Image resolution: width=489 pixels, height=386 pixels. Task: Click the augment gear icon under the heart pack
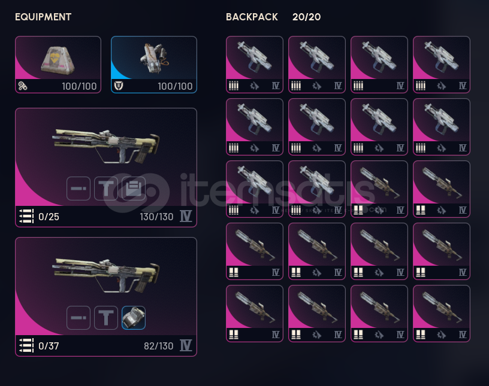click(x=22, y=86)
